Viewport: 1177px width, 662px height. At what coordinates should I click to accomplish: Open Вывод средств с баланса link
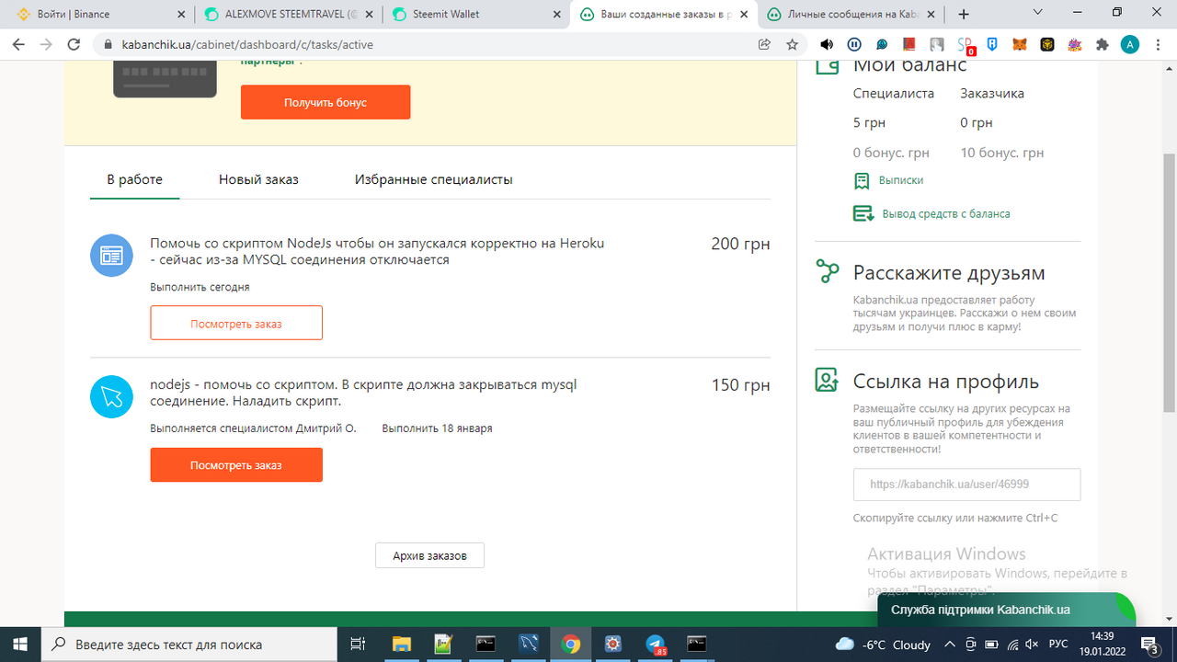(946, 213)
